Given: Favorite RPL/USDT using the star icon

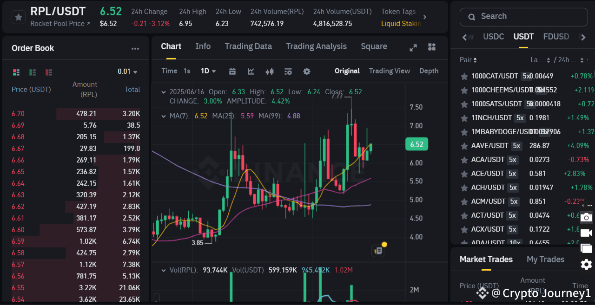Looking at the screenshot, I should point(18,17).
